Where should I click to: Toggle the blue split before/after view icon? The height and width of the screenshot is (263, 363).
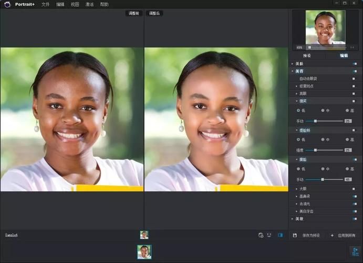point(280,235)
